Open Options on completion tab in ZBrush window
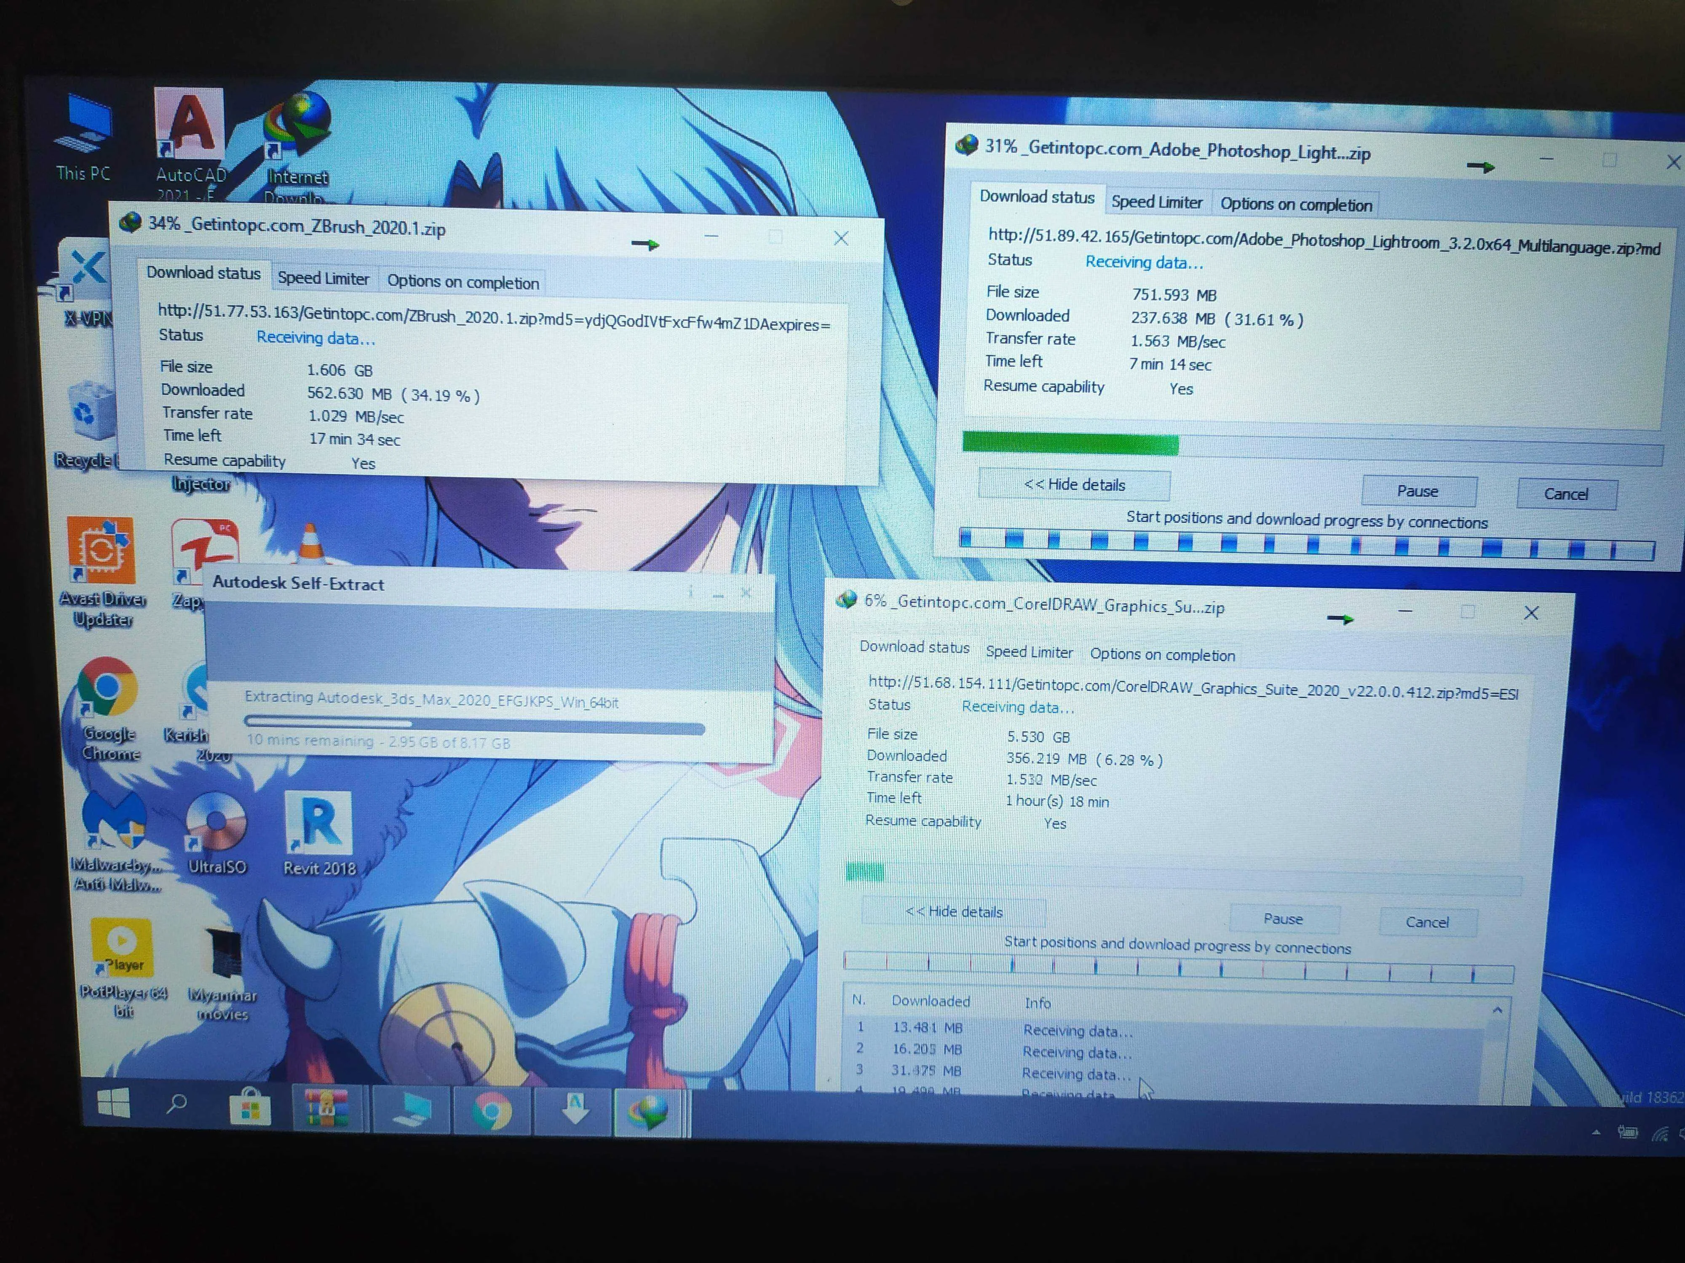Image resolution: width=1685 pixels, height=1263 pixels. coord(463,282)
